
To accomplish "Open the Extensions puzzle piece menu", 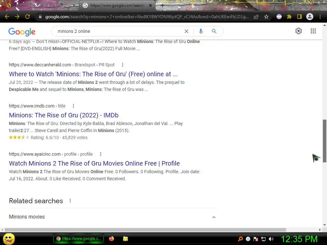I will [x=289, y=17].
